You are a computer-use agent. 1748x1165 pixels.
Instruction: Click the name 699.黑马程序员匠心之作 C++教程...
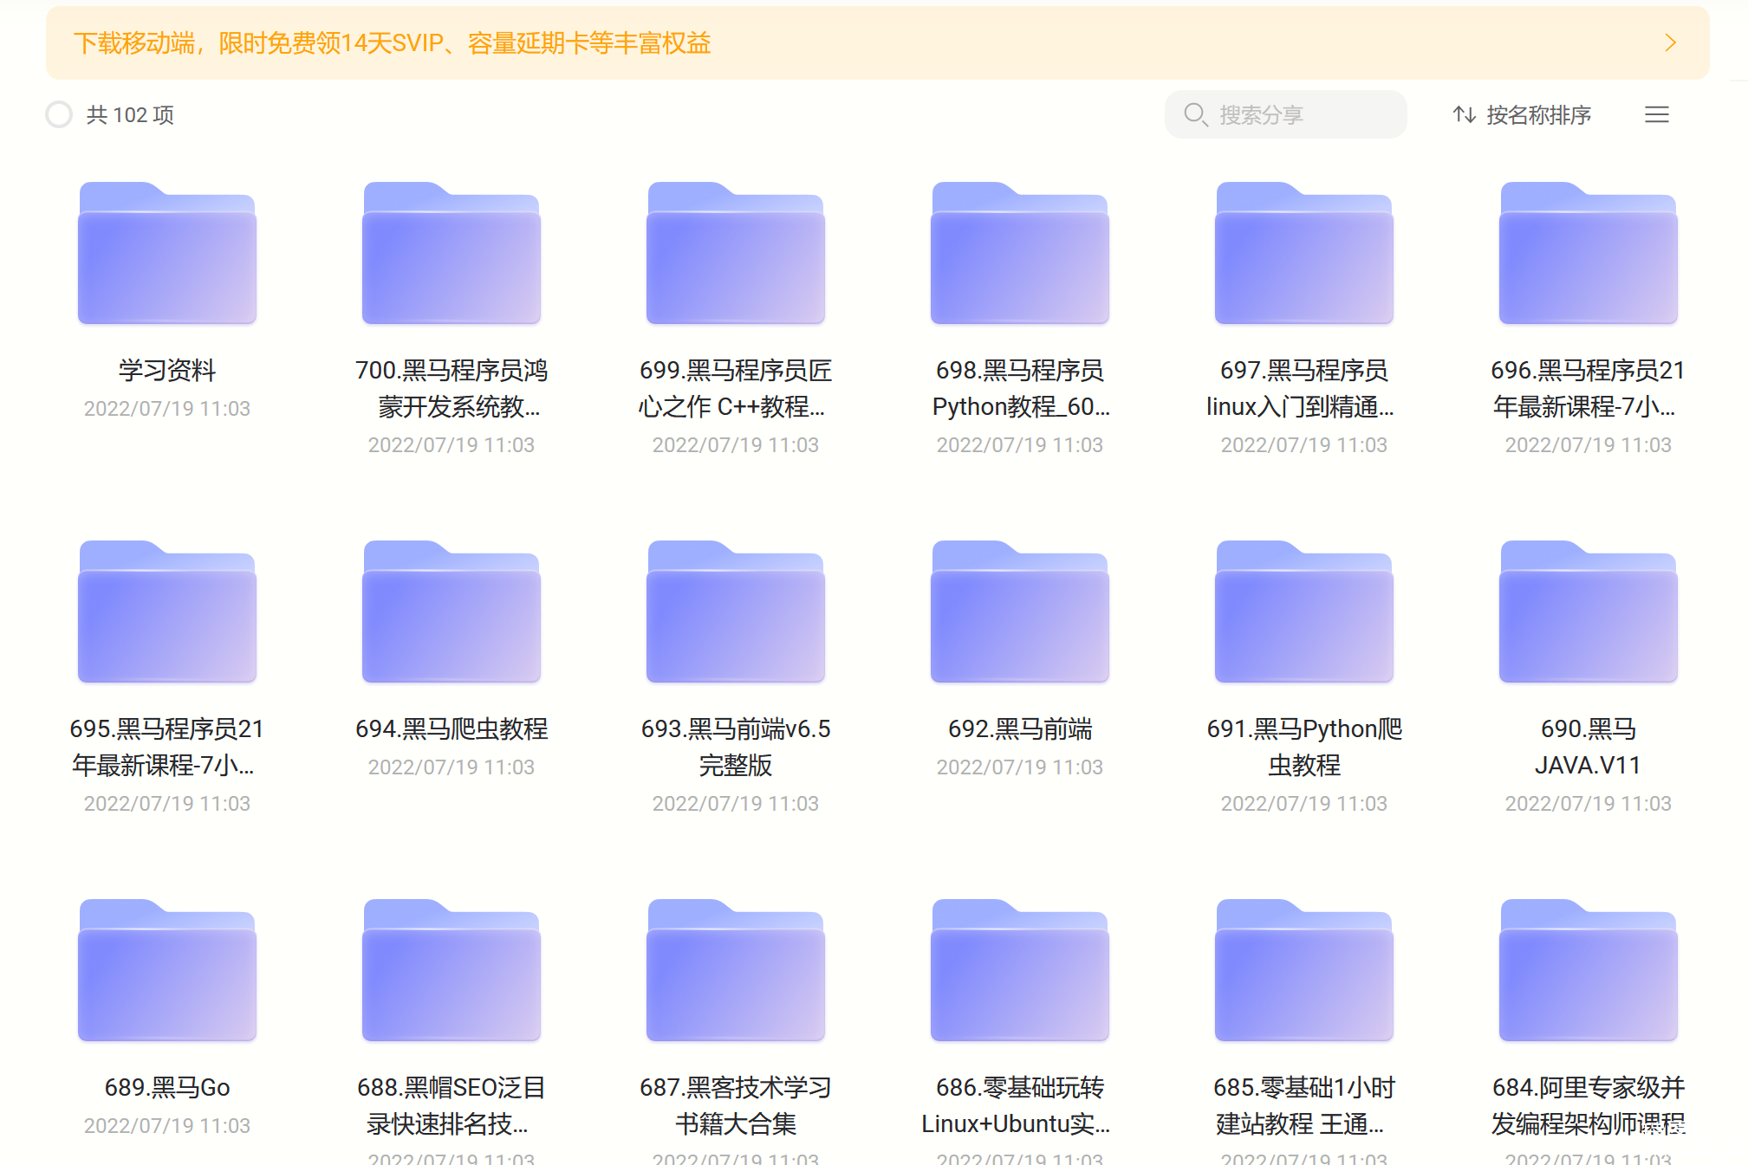(736, 389)
